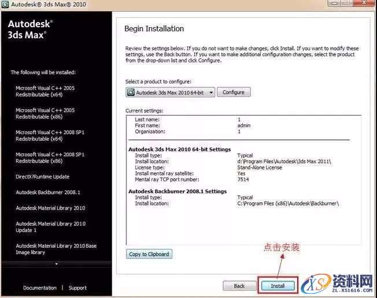This screenshot has height=298, width=377.
Task: Select 'Microsoft Visual C++ 2008 SP1 Redistributable (x86)'
Action: [x=50, y=157]
